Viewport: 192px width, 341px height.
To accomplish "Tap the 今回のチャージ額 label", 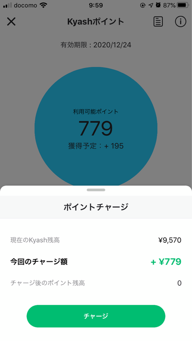I will tap(39, 261).
